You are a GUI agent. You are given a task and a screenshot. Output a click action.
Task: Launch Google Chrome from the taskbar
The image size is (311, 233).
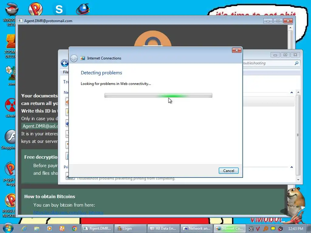tap(75, 229)
